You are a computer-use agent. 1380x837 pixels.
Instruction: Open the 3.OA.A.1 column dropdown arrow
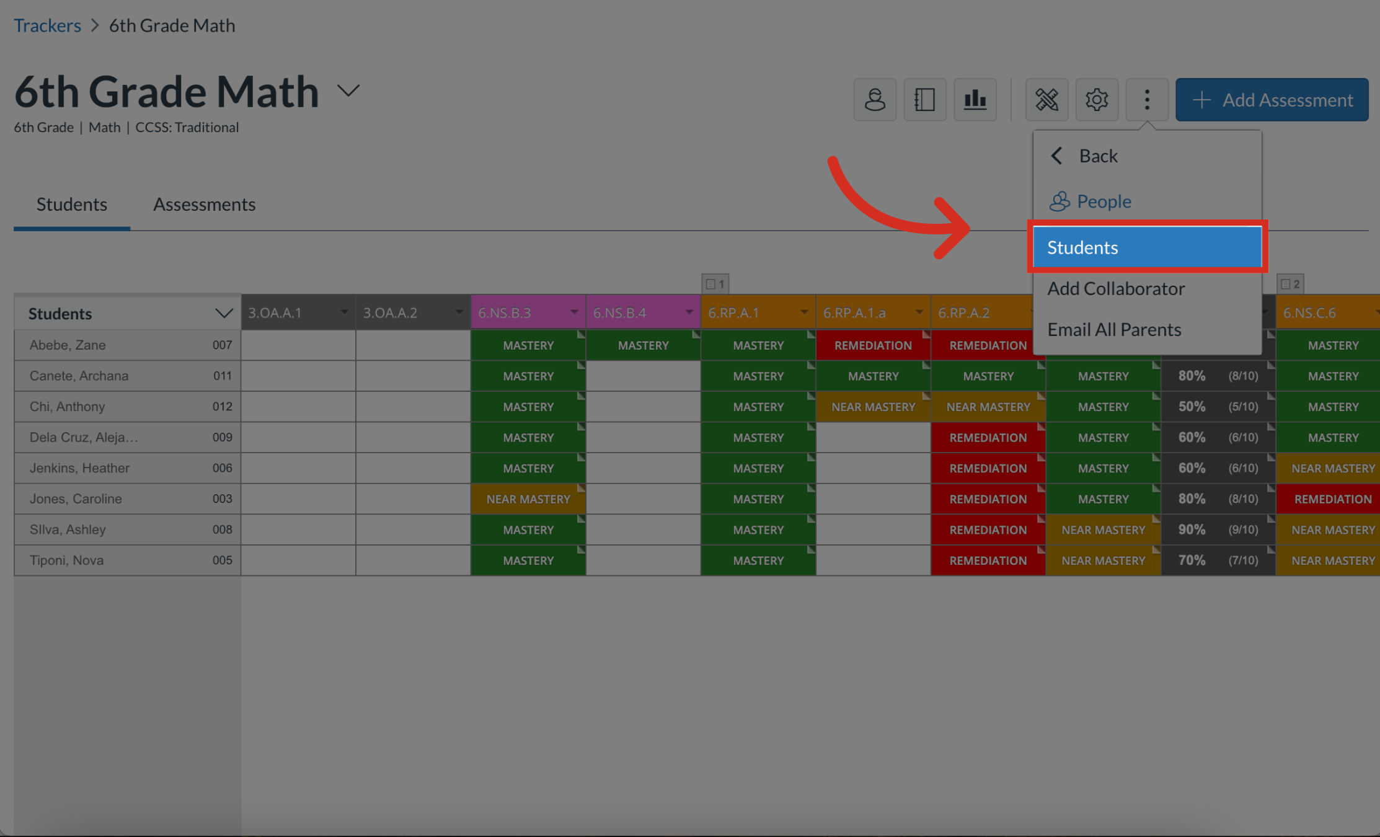344,312
